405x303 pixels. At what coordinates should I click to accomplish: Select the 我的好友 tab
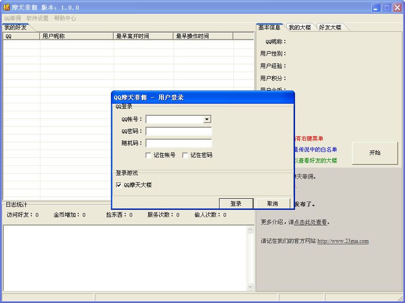coord(16,27)
